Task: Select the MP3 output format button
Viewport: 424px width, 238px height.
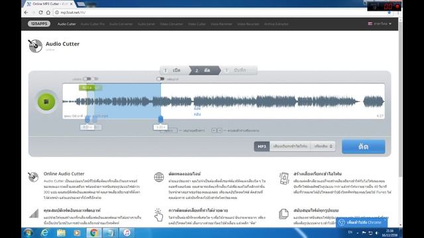Action: tap(262, 146)
